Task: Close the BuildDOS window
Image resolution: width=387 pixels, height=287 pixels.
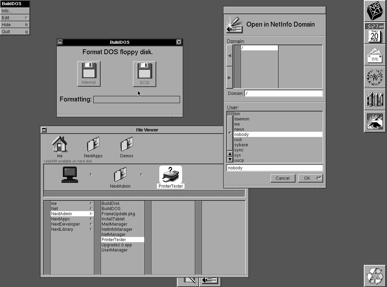Action: 179,42
